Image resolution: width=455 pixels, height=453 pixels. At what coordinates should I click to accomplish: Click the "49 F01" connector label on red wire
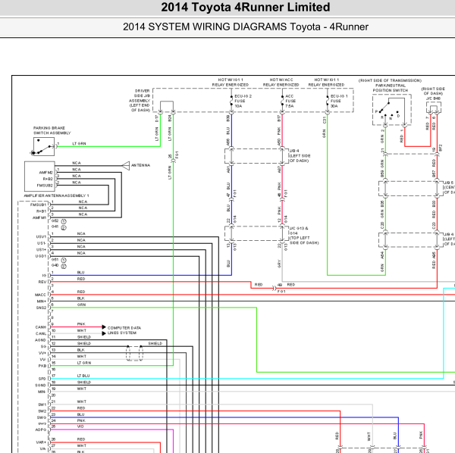coord(281,288)
